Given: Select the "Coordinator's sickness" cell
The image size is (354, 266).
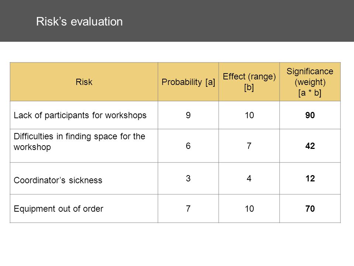Looking at the screenshot, I should point(84,178).
